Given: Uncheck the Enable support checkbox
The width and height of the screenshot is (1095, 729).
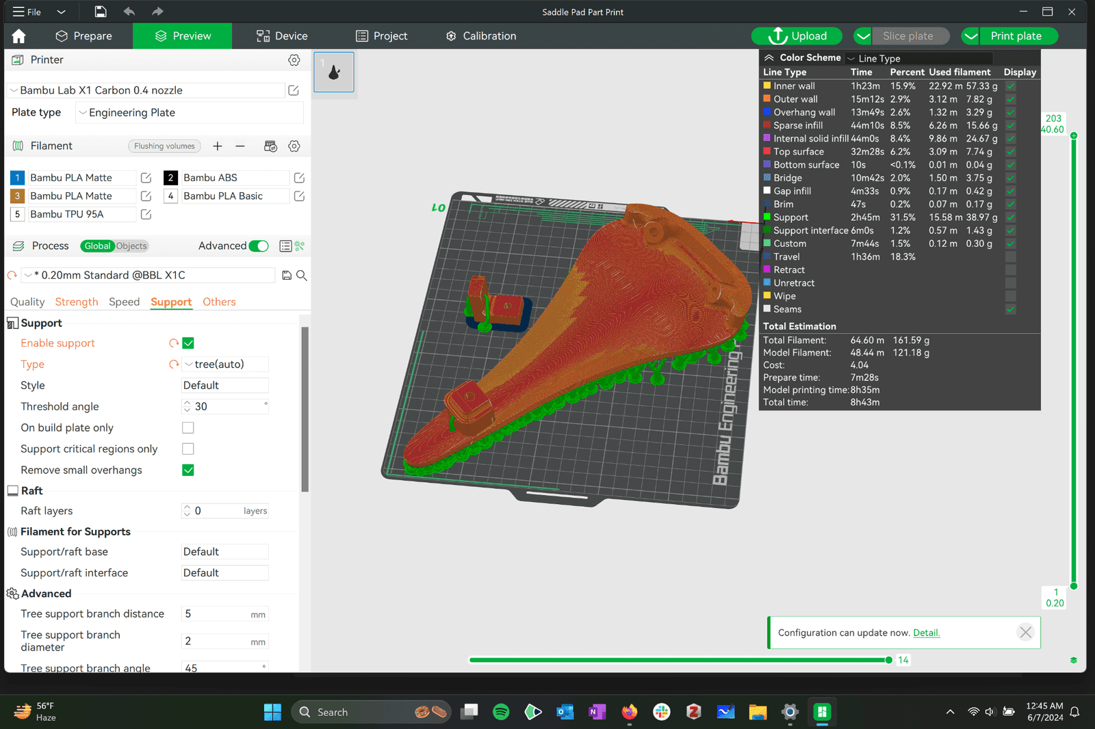Looking at the screenshot, I should 188,343.
